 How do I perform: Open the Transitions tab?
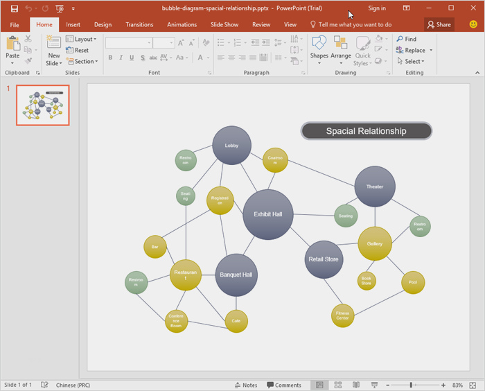pos(140,24)
